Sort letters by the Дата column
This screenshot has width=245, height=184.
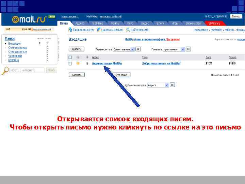click(x=209, y=57)
